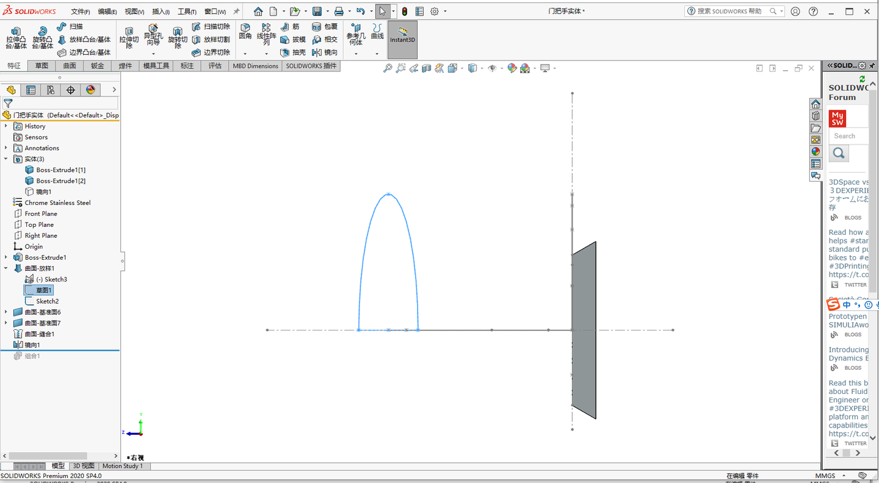
Task: Choose the 圆角 fillet tool
Action: (x=245, y=32)
